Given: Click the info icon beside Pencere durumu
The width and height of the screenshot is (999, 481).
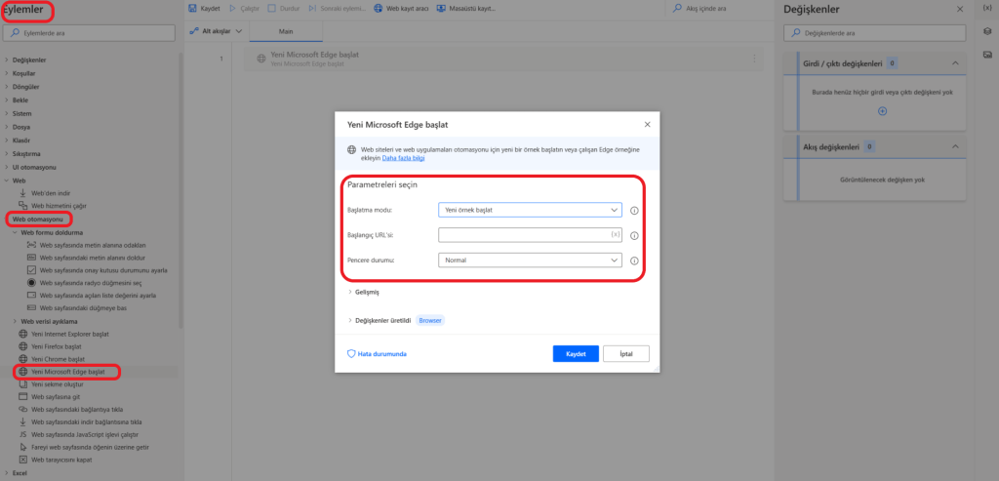Looking at the screenshot, I should point(634,261).
